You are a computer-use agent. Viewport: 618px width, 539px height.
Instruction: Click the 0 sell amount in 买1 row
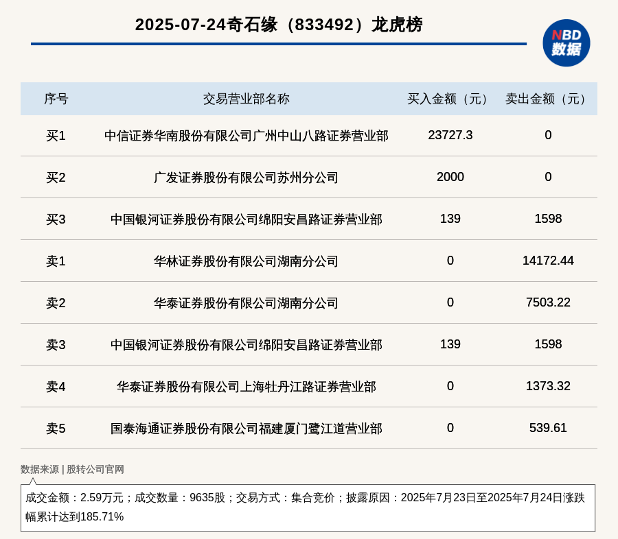(548, 135)
